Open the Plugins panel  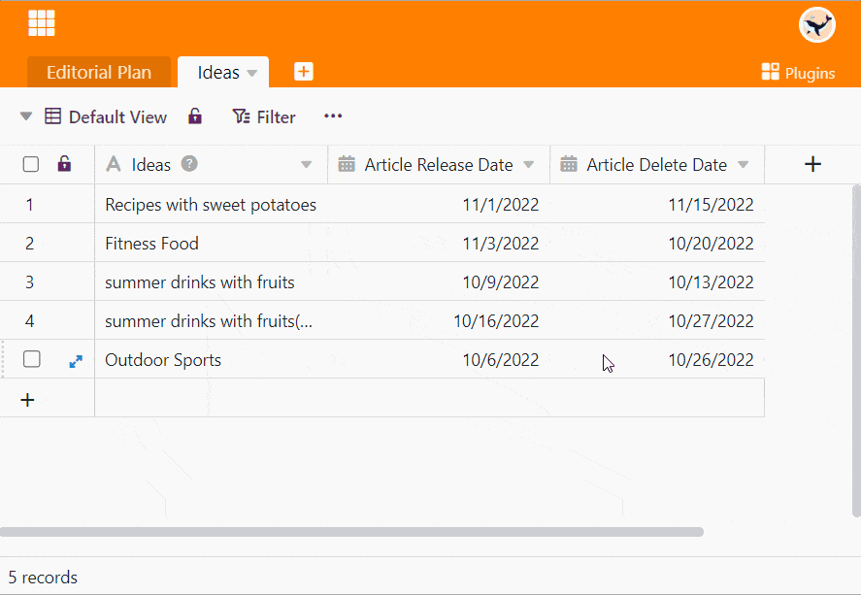tap(798, 72)
